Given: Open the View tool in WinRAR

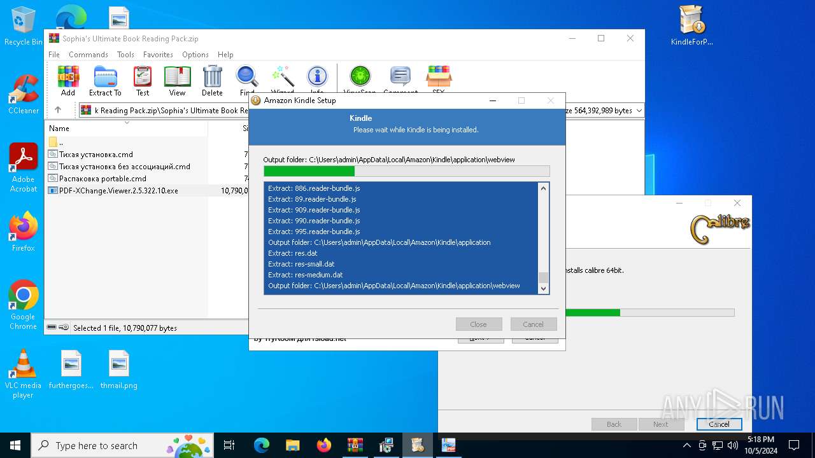Looking at the screenshot, I should tap(177, 81).
